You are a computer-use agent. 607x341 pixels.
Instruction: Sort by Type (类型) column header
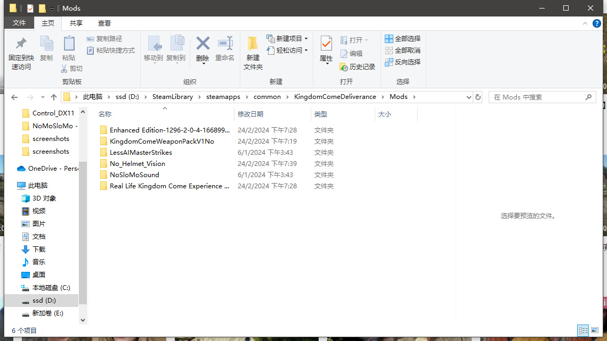343,114
